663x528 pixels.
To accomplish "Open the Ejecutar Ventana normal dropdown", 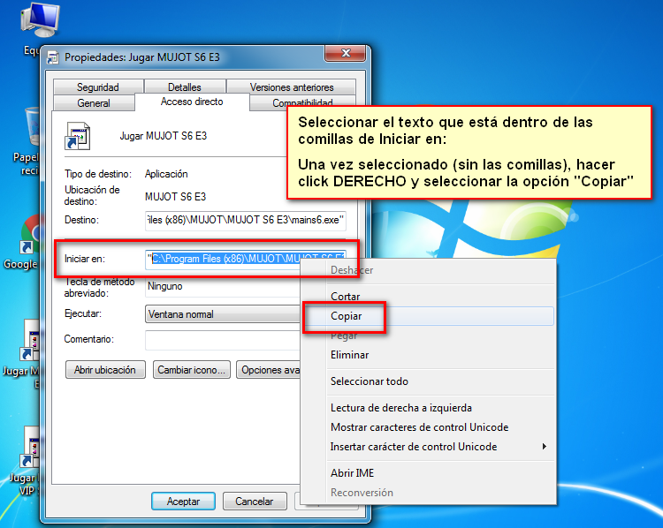I will [222, 314].
